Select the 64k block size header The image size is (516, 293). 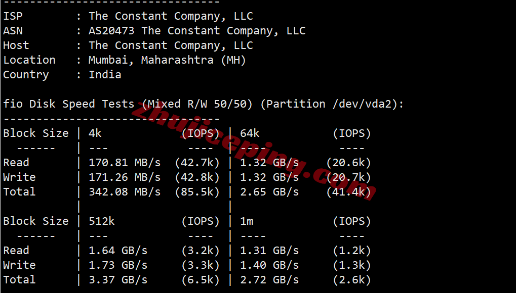click(x=250, y=133)
